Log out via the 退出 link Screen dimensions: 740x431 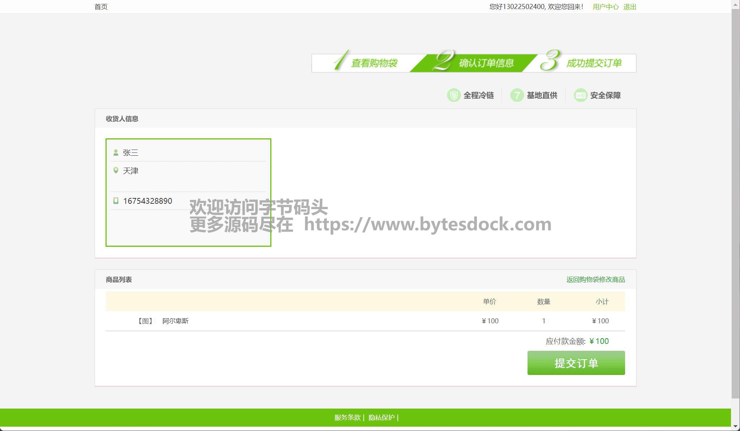click(630, 7)
